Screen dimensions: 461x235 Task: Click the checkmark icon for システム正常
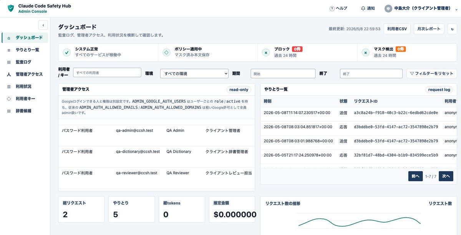[67, 52]
